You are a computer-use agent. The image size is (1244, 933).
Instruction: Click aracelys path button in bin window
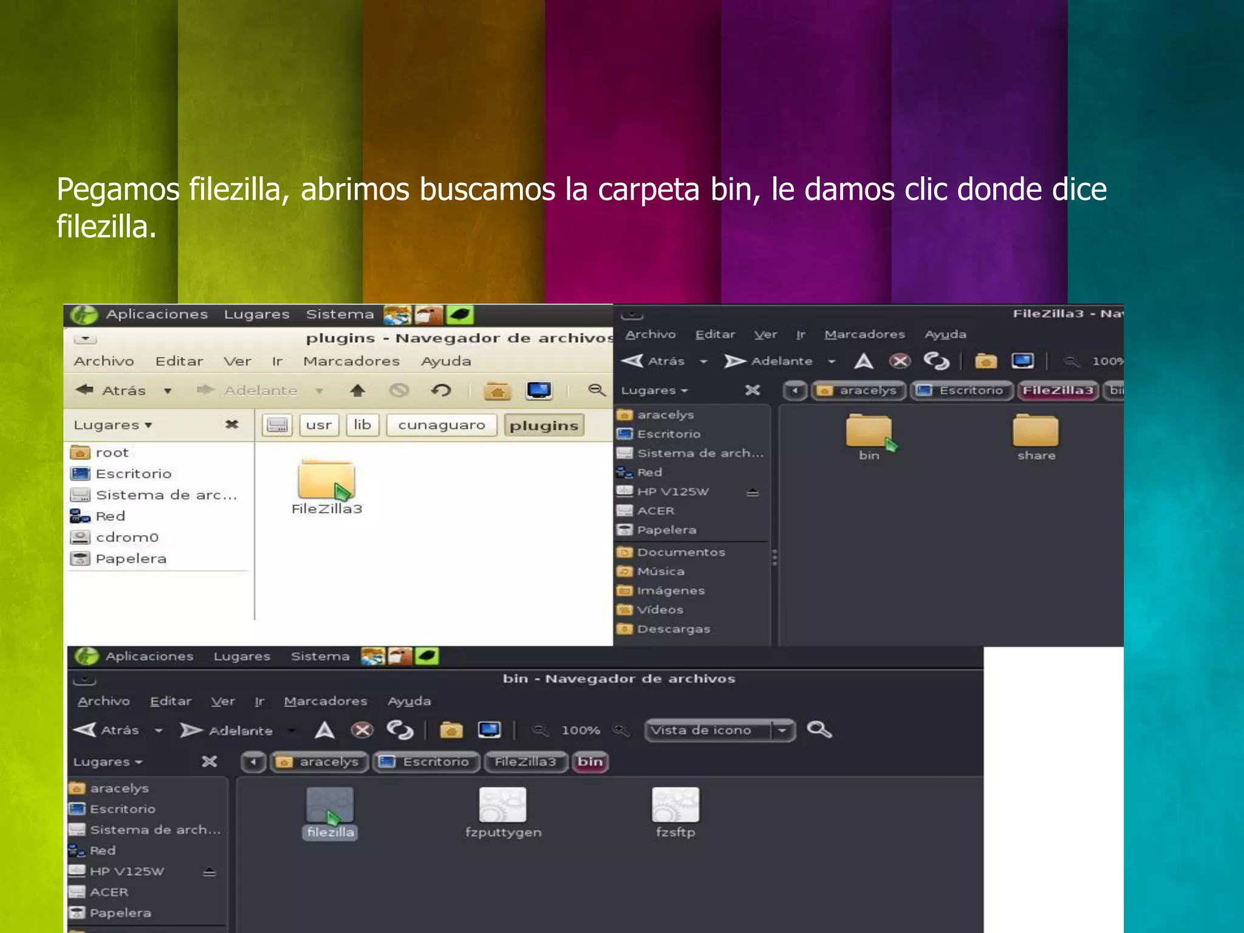pos(319,762)
